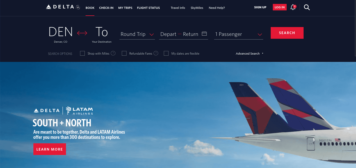Expand the Round Trip dropdown
The width and height of the screenshot is (356, 168).
coord(137,34)
